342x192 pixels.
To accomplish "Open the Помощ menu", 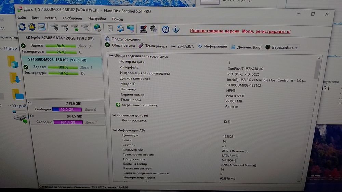I will pos(118,19).
